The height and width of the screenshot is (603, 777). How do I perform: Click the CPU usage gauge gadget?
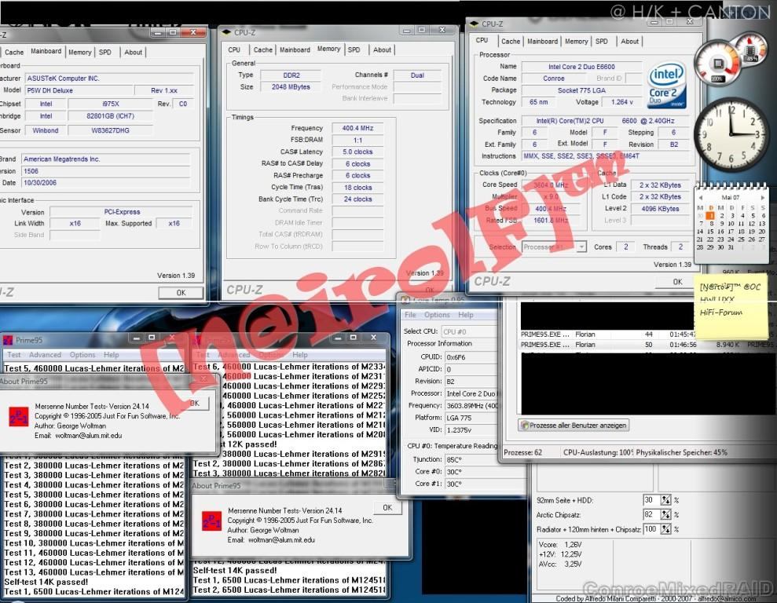pyautogui.click(x=717, y=64)
